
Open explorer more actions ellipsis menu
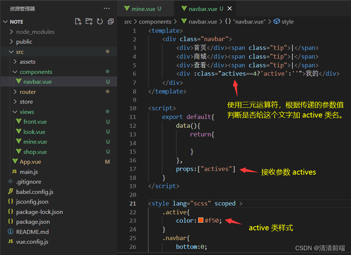[107, 8]
